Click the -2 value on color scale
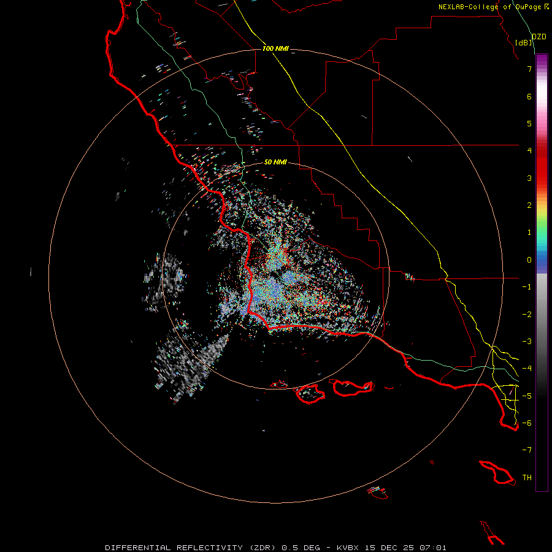This screenshot has width=552, height=552. (x=527, y=315)
